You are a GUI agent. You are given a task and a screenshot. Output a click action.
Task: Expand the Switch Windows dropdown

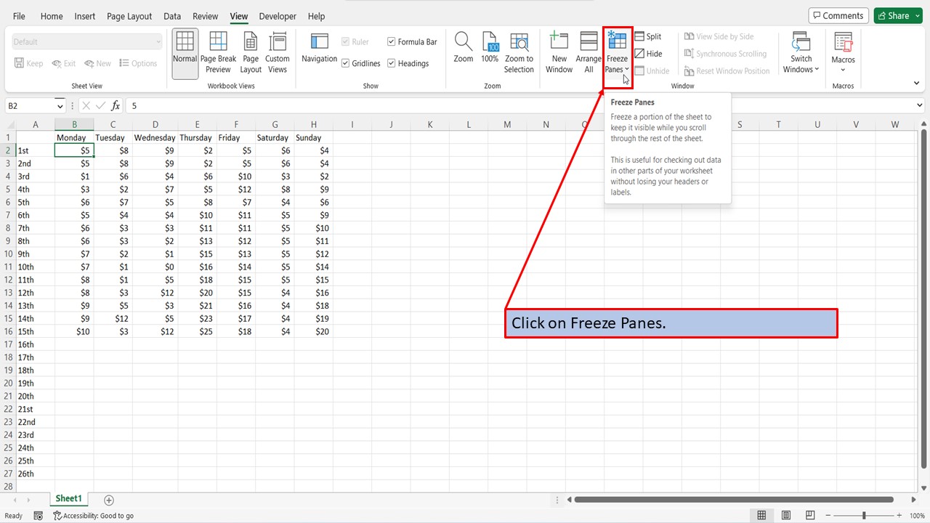[x=801, y=51]
